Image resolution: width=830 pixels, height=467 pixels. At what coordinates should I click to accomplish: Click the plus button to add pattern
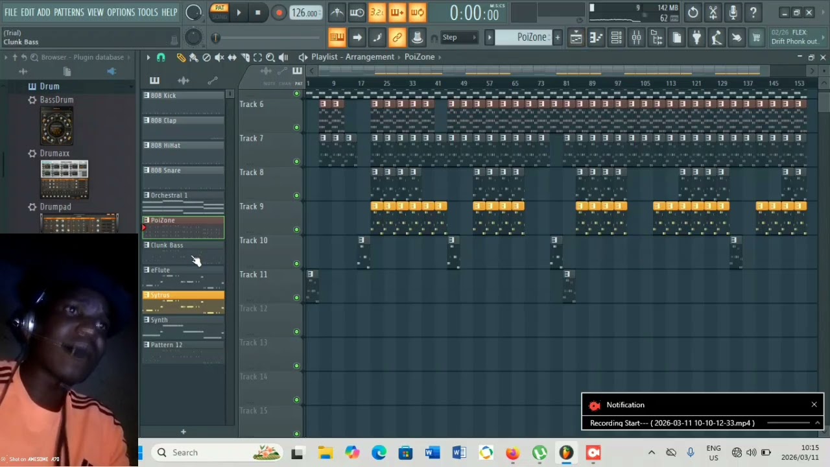557,38
